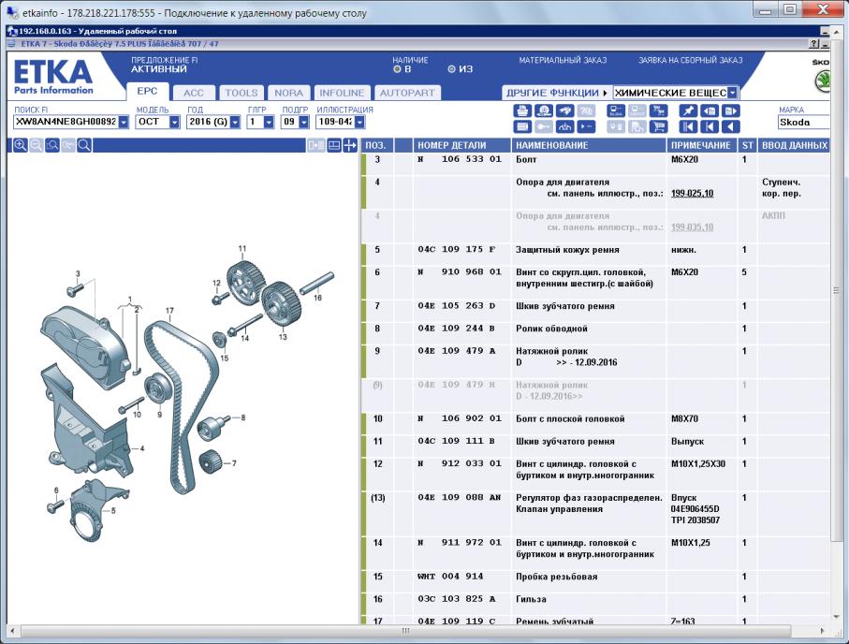849x644 pixels.
Task: Open the ХИМИЧЕСКИЕ ВЕЩЕСТВА dropdown
Action: click(732, 93)
